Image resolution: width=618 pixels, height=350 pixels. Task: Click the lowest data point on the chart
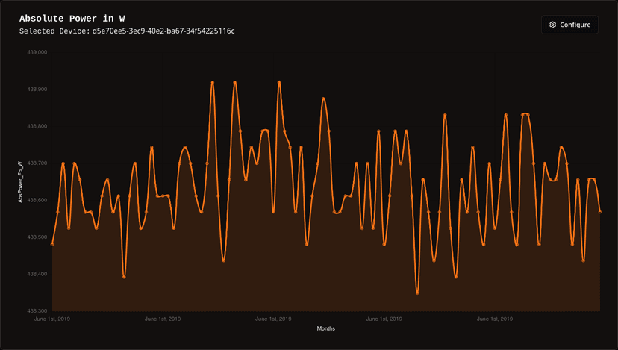click(417, 293)
